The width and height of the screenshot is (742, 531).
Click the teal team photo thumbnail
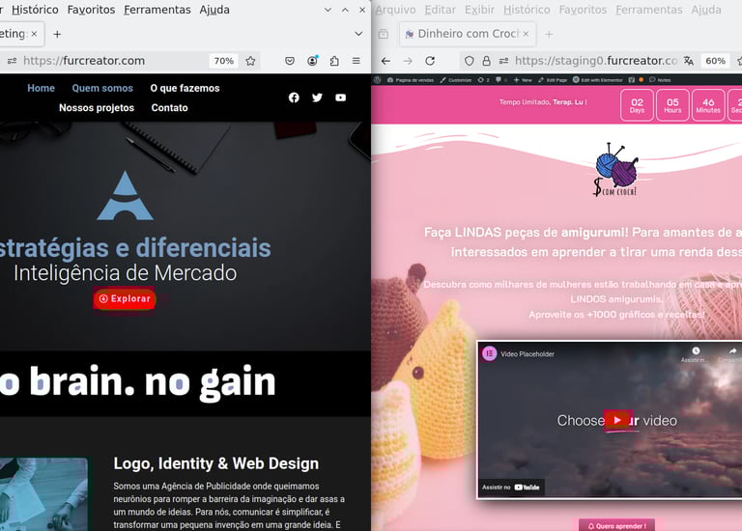click(43, 494)
